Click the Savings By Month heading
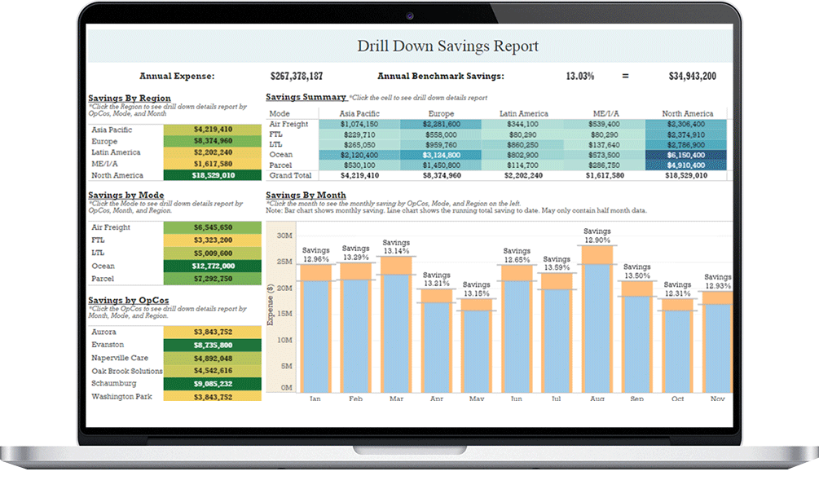 306,195
